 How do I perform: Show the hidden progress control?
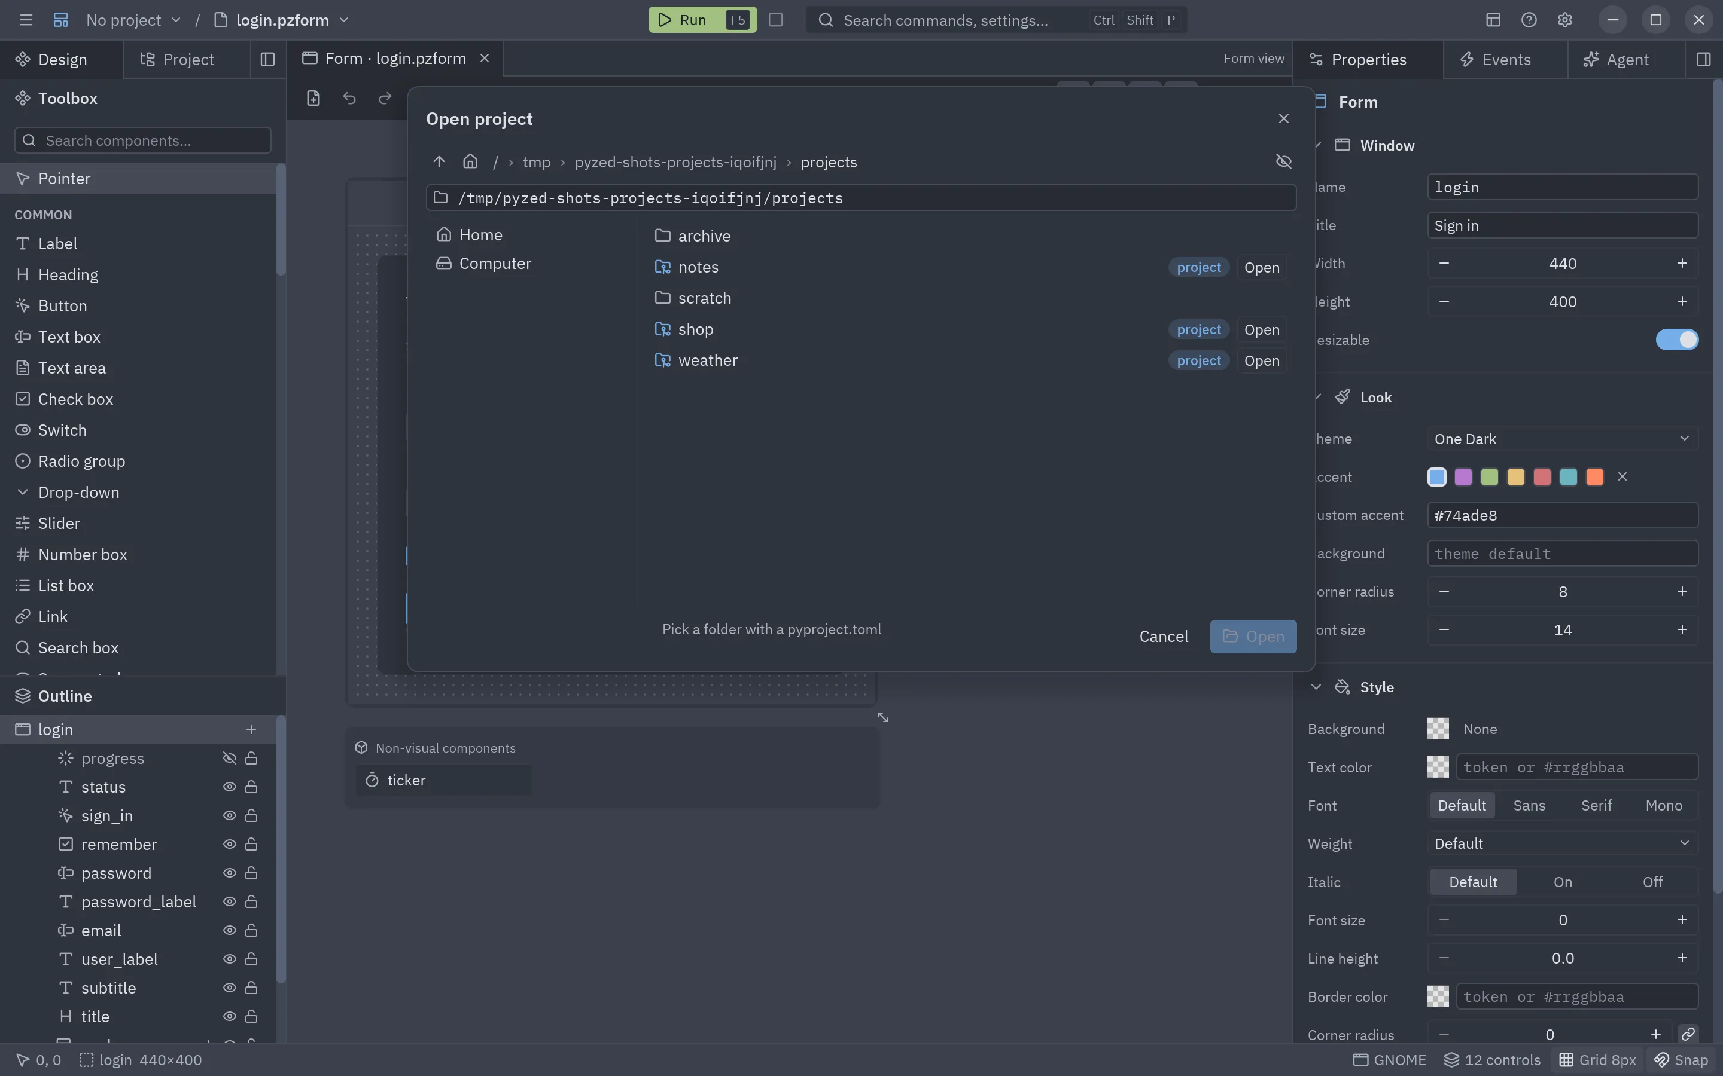pyautogui.click(x=229, y=758)
